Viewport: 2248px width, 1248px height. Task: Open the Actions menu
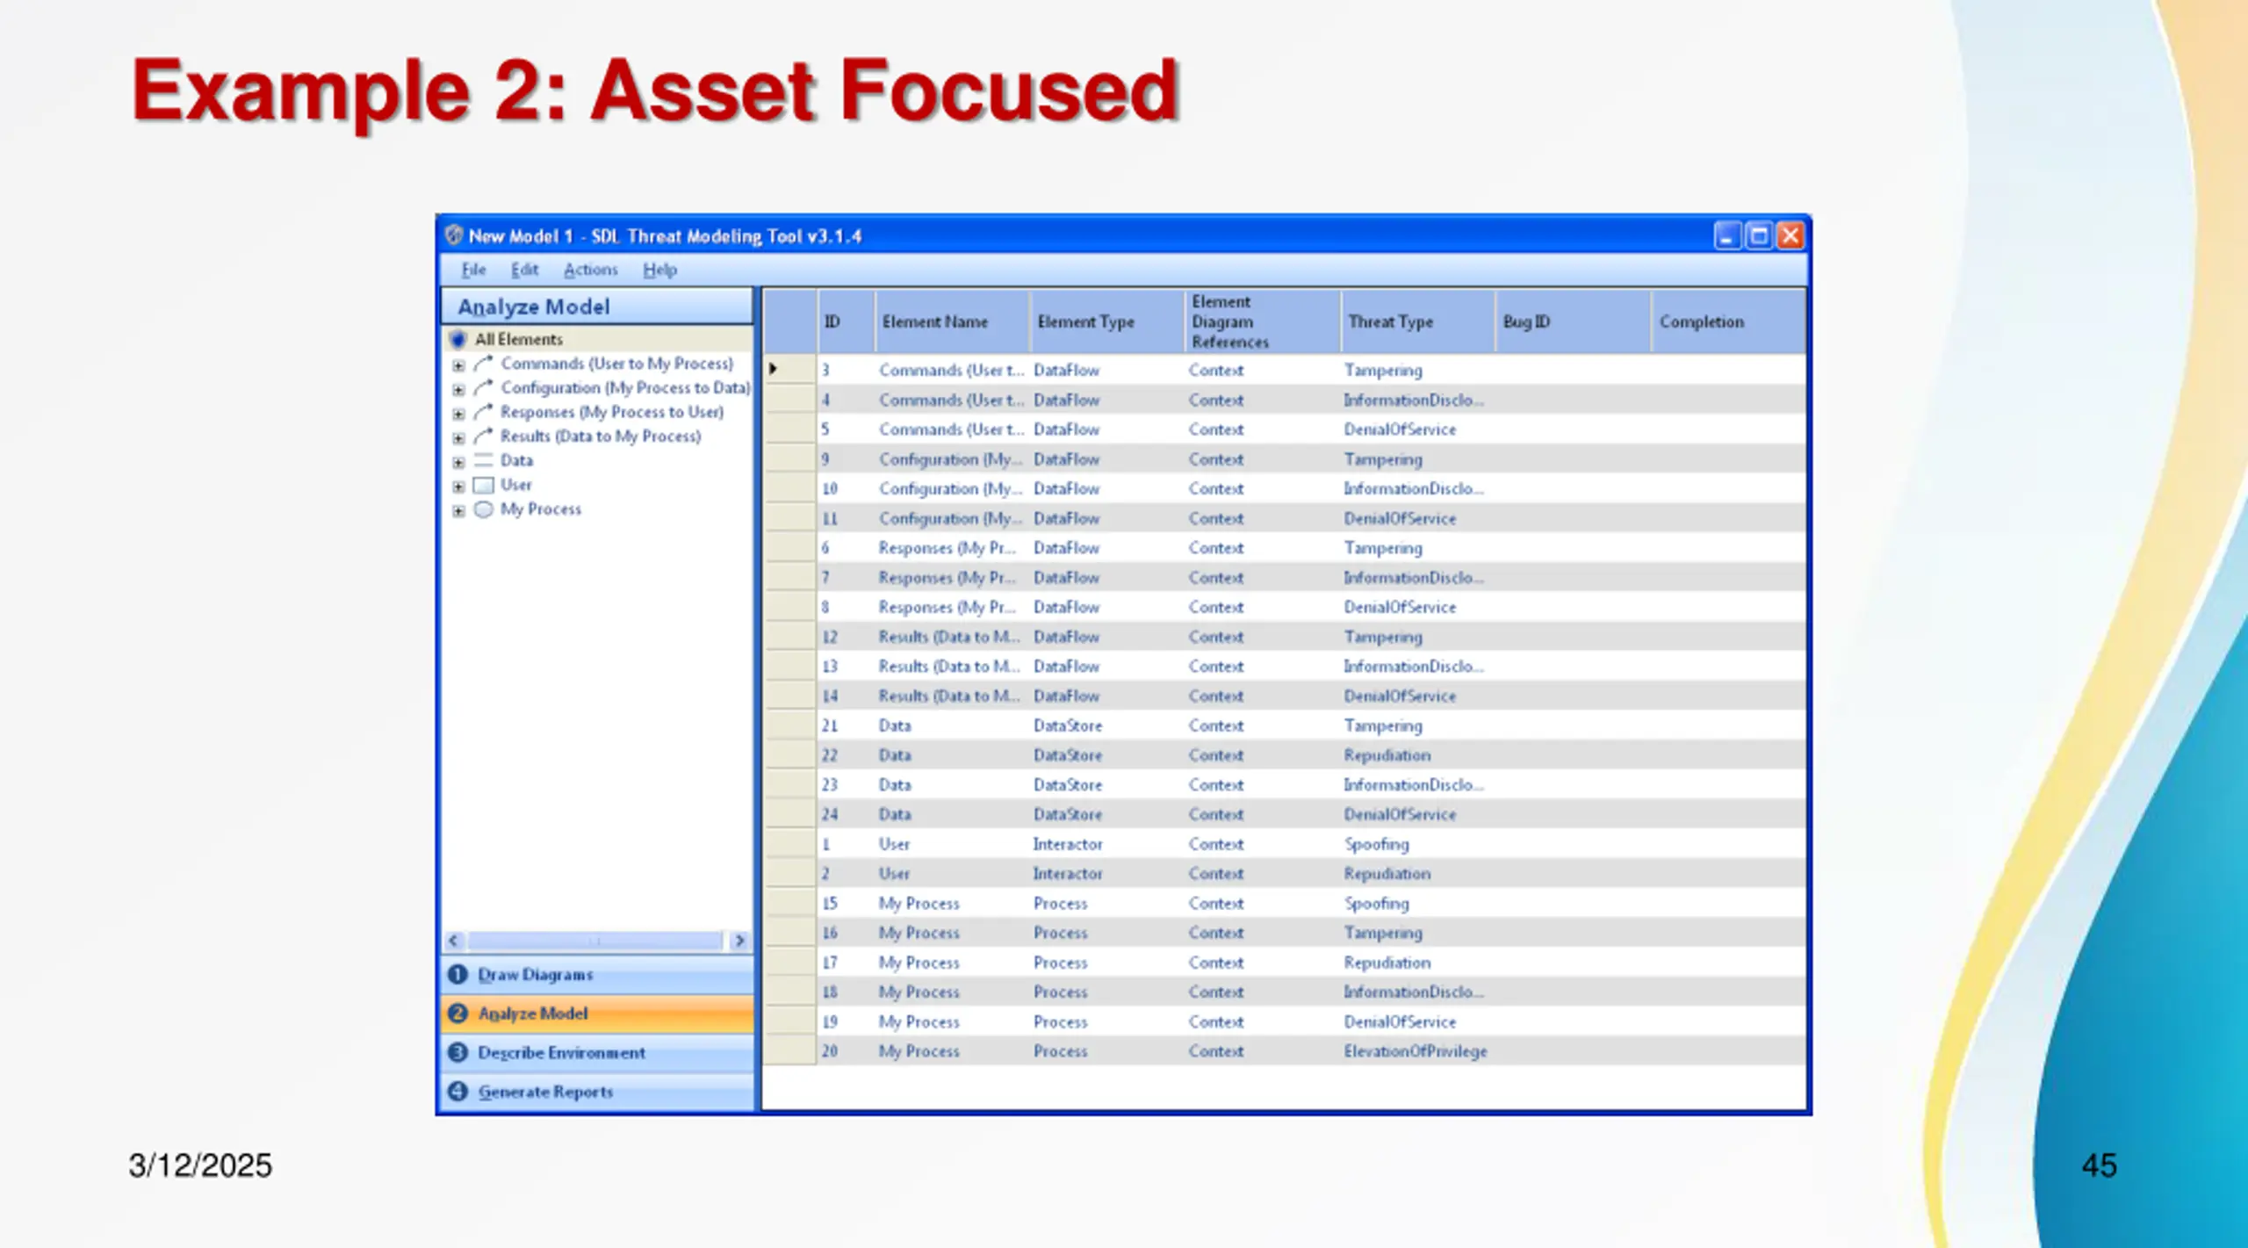tap(590, 270)
